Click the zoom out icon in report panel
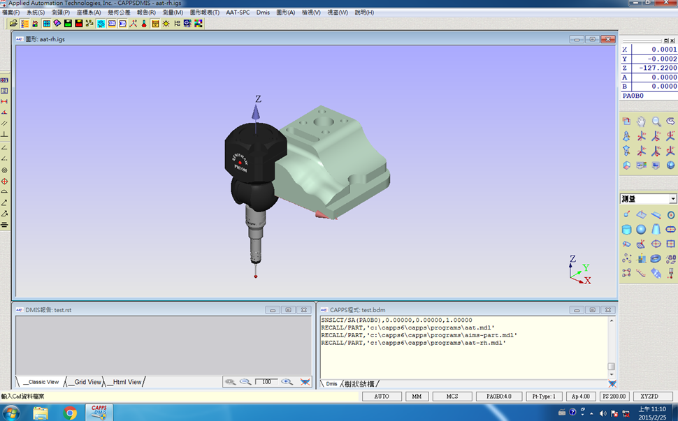 pos(245,382)
